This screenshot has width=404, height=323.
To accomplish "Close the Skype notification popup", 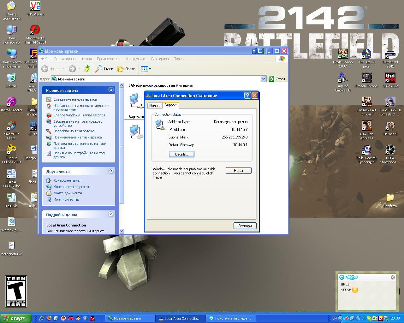I will (393, 277).
